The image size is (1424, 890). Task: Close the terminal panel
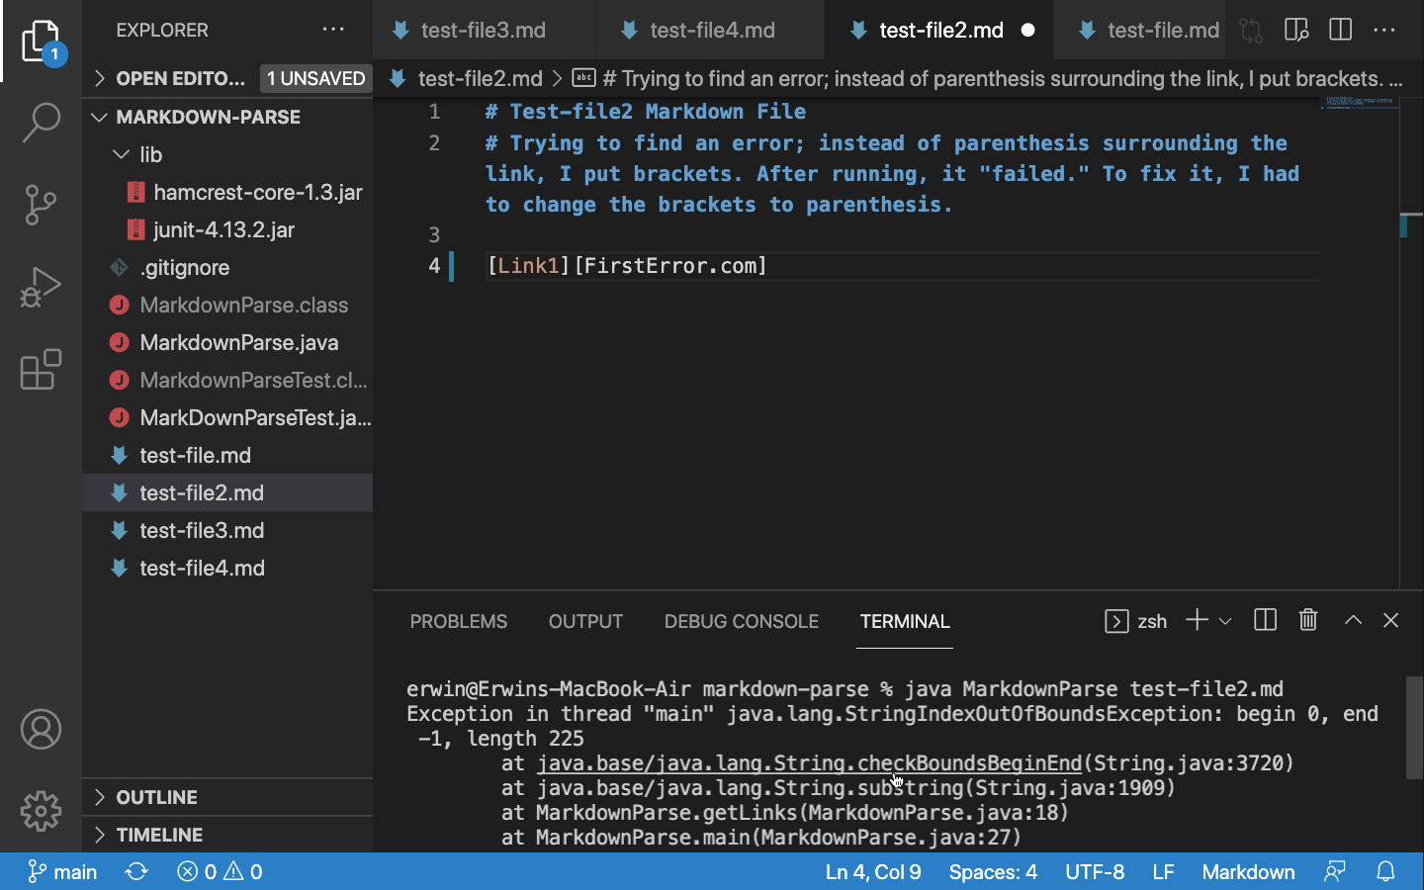1390,620
